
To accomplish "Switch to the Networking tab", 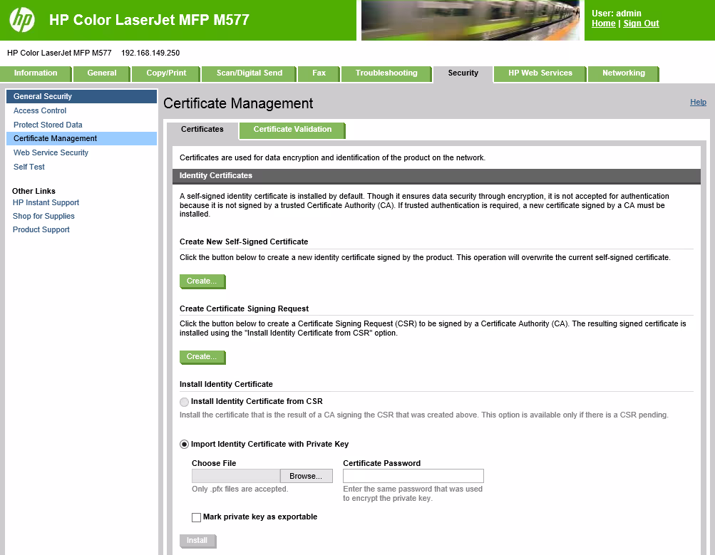I will pos(623,73).
